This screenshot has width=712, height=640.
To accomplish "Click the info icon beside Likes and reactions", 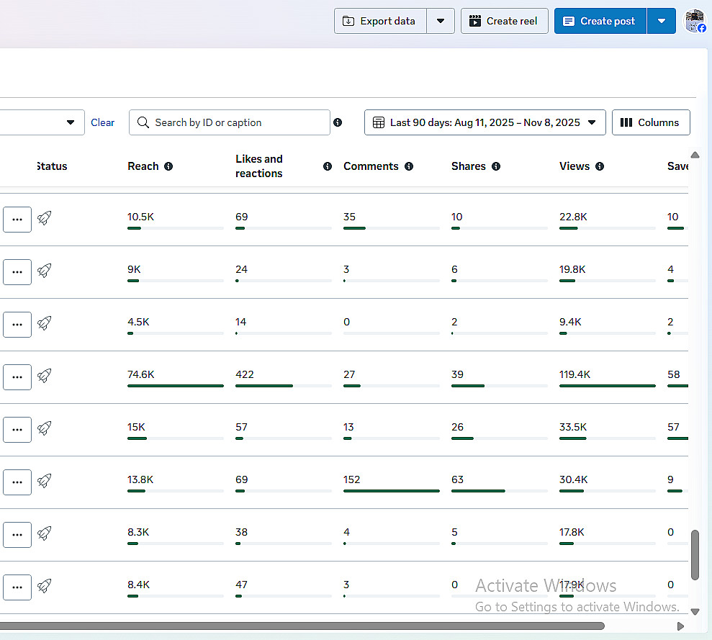I will [328, 166].
